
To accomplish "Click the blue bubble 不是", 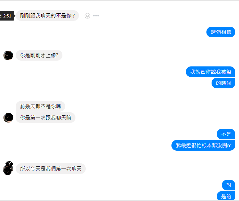I will pos(226,134).
